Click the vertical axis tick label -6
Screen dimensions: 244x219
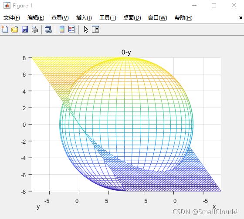tap(24, 175)
